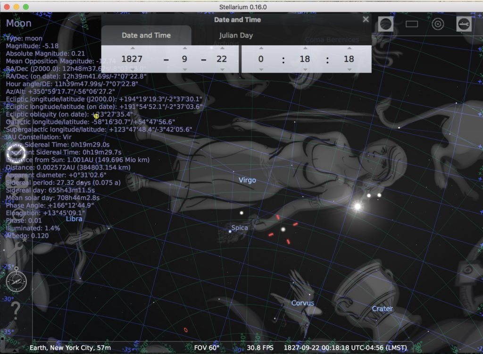Increase the hour with its up arrow
Screen dimensions: 483x354
click(261, 48)
